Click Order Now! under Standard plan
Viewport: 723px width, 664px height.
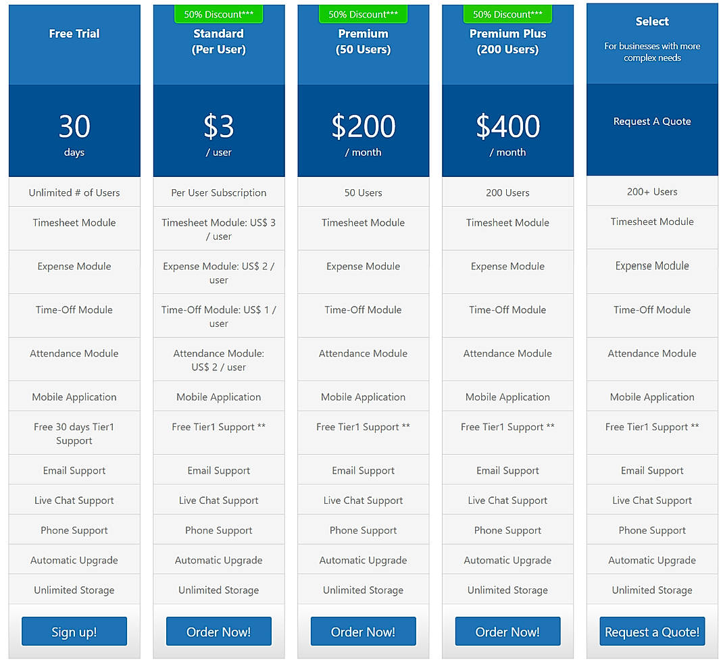pyautogui.click(x=218, y=632)
